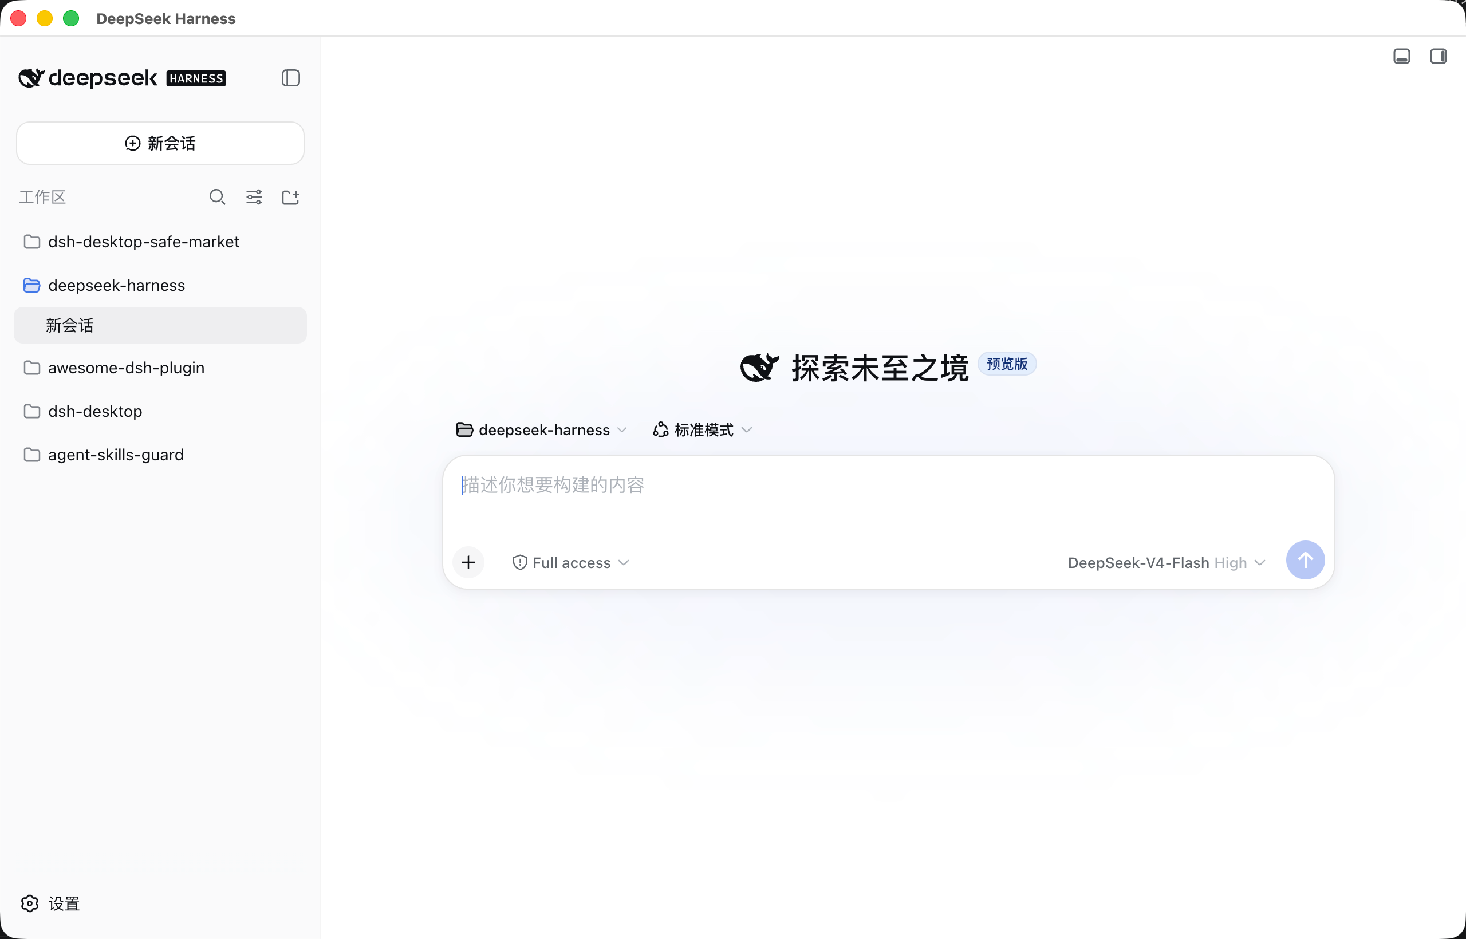Screen dimensions: 1466x939
Task: Toggle the bottom panel layout icon
Action: pos(1401,56)
